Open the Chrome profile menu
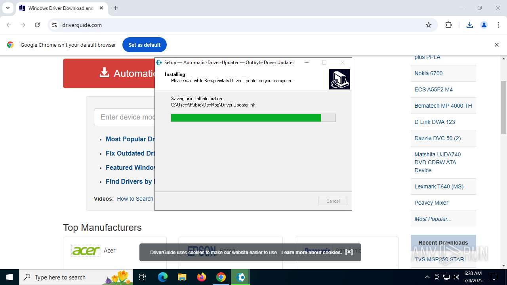507x285 pixels. point(484,25)
